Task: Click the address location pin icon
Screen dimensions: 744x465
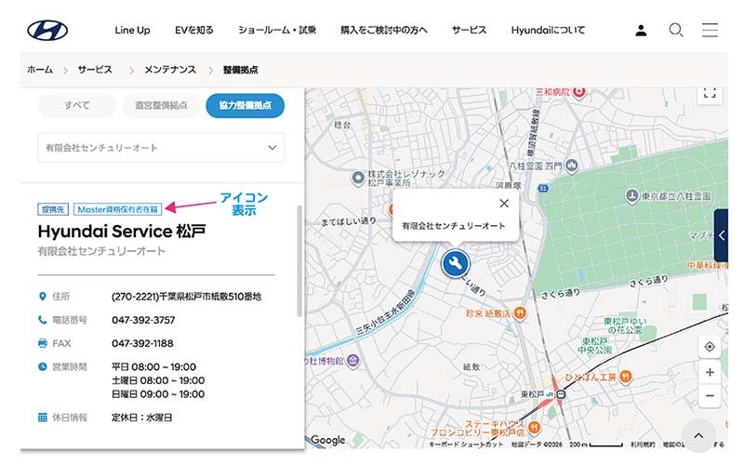Action: [42, 297]
